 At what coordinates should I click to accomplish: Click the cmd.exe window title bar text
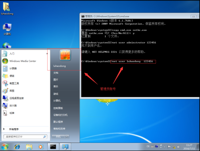[x=107, y=16]
